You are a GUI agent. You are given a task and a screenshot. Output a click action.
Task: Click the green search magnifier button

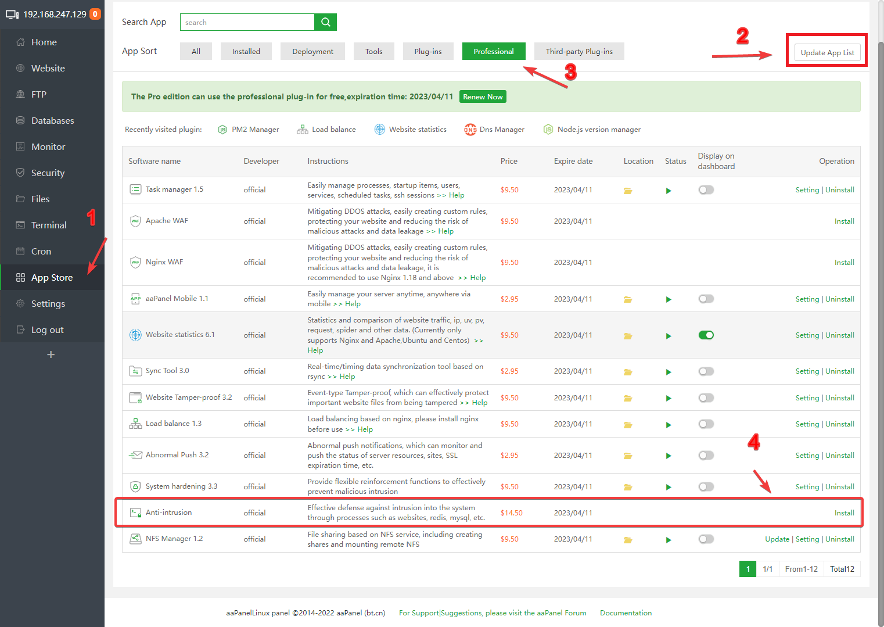tap(325, 22)
